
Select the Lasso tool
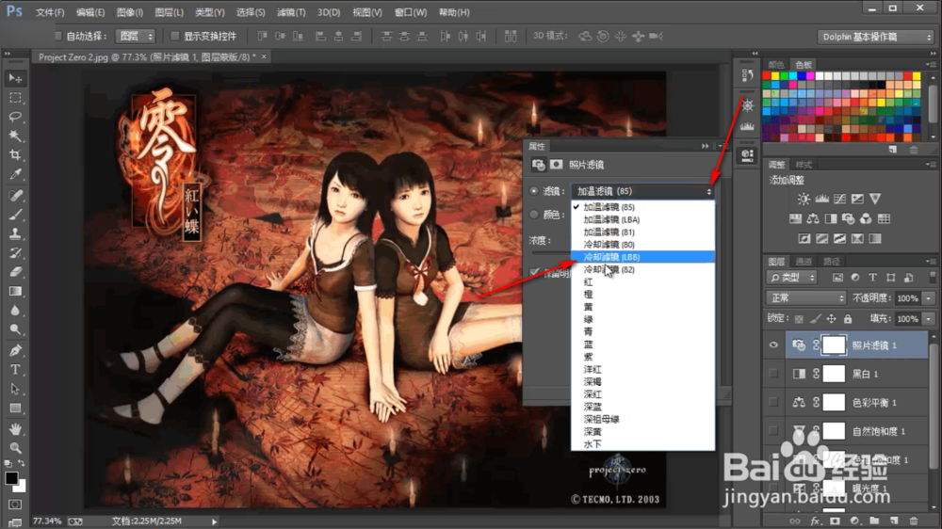[15, 117]
